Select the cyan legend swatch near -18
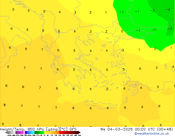The image size is (175, 136). click(33, 132)
